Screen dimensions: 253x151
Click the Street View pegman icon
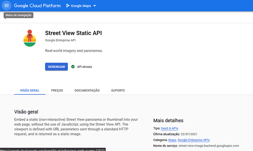click(x=30, y=38)
